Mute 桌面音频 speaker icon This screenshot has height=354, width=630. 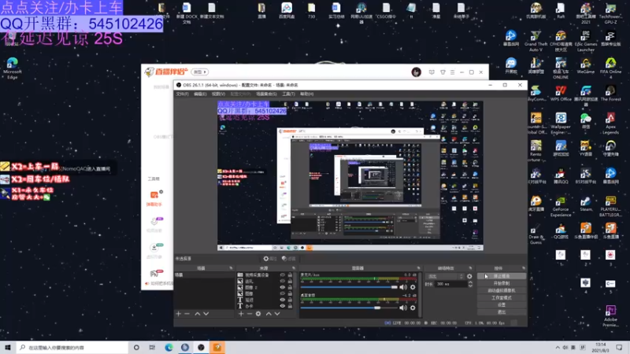(x=403, y=308)
